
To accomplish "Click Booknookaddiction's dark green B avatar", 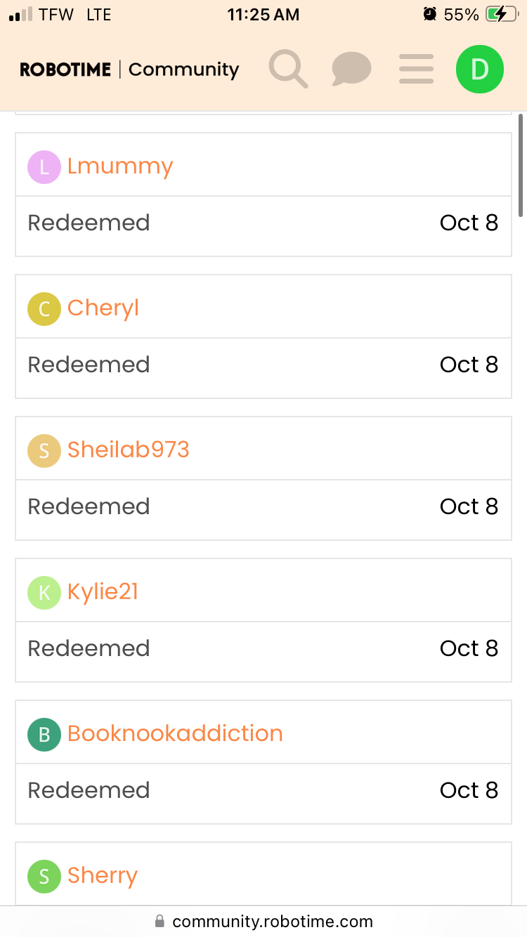I will [44, 735].
